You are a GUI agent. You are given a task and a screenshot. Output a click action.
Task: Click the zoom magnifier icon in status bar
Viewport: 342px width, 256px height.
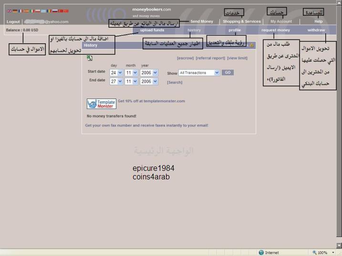314,253
